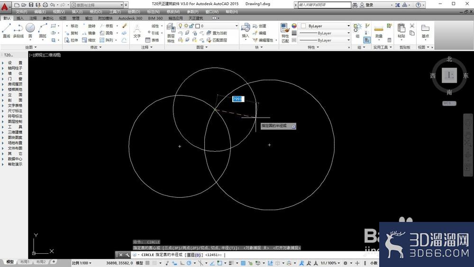Toggle the 模型 model space status button
Image resolution: width=474 pixels, height=267 pixels.
pyautogui.click(x=140, y=263)
